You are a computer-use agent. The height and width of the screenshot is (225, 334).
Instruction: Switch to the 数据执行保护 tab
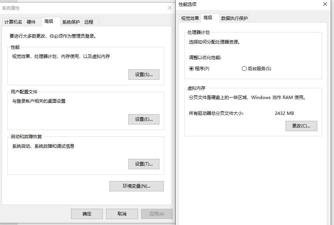point(234,17)
